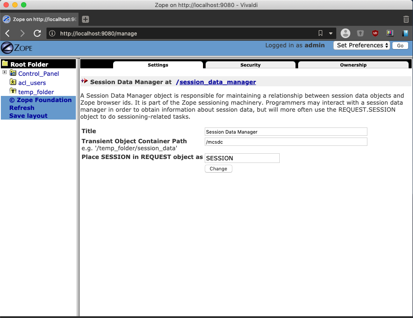
Task: Open the closed tabs trash icon
Action: [x=406, y=19]
